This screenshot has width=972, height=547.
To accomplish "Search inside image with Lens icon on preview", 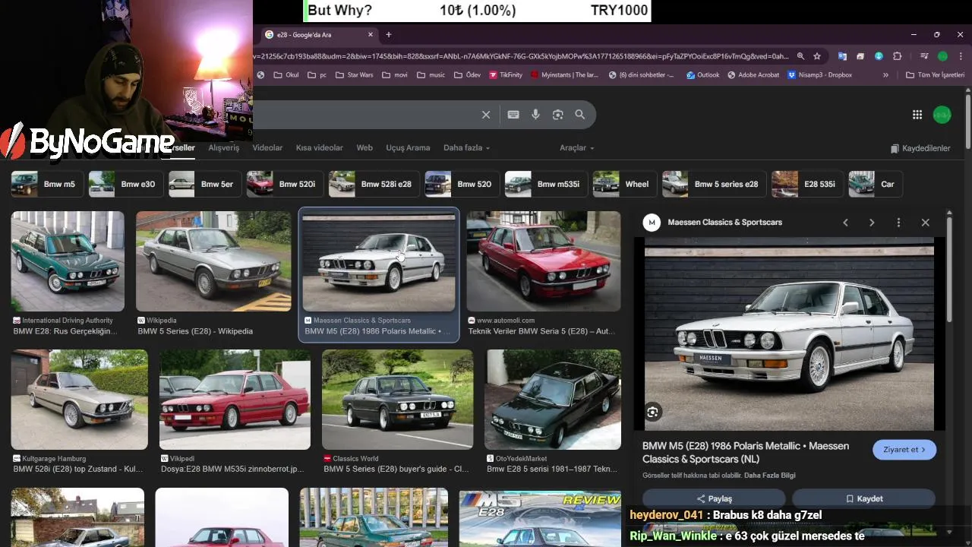I will [x=653, y=413].
